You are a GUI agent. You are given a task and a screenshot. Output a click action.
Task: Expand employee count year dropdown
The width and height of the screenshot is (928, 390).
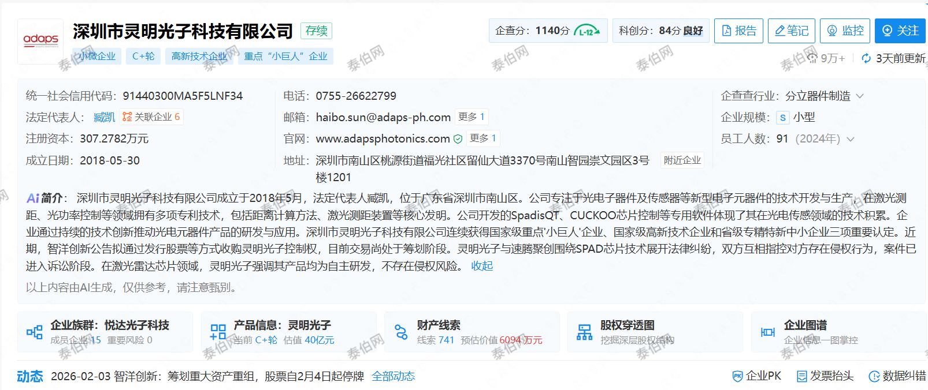tap(850, 139)
